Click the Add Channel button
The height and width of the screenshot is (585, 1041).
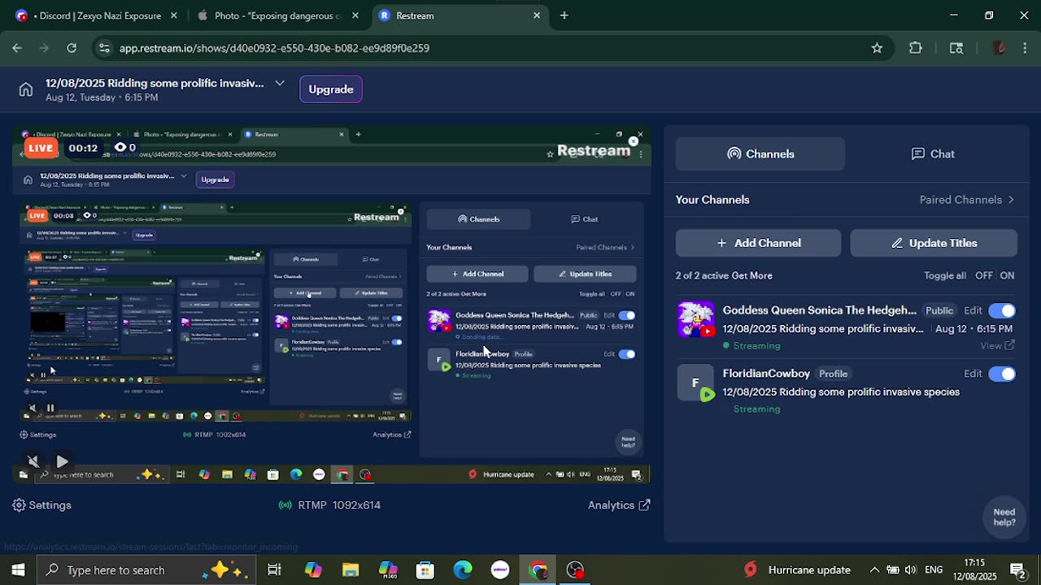758,243
